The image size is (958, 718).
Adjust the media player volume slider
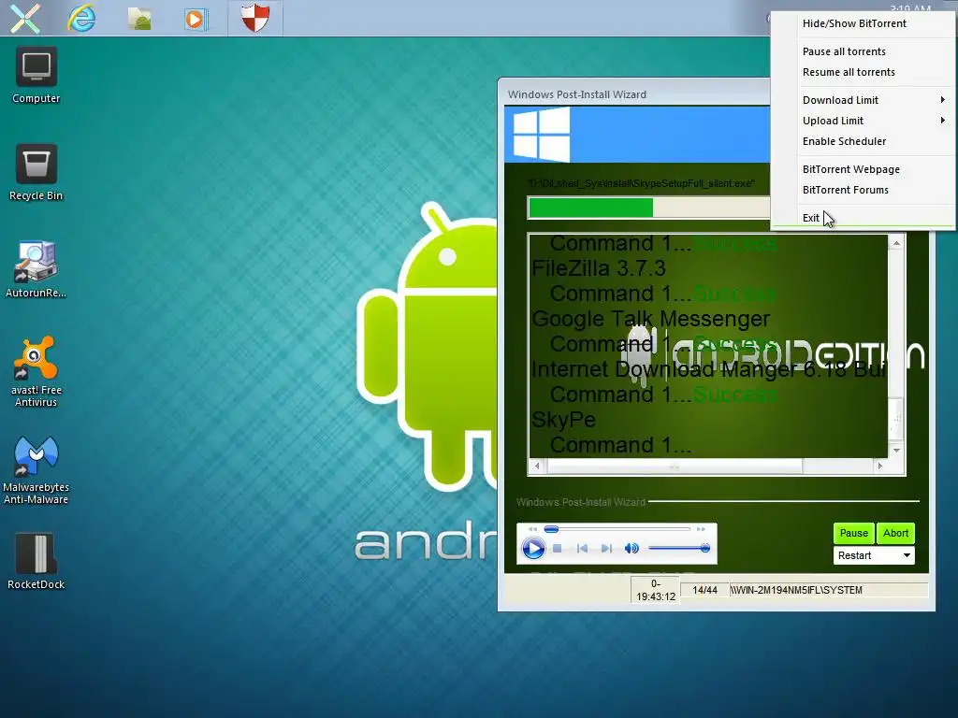coord(679,548)
